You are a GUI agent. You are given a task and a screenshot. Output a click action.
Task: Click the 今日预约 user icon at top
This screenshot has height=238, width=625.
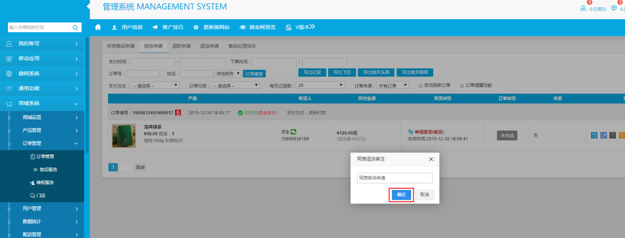point(584,8)
